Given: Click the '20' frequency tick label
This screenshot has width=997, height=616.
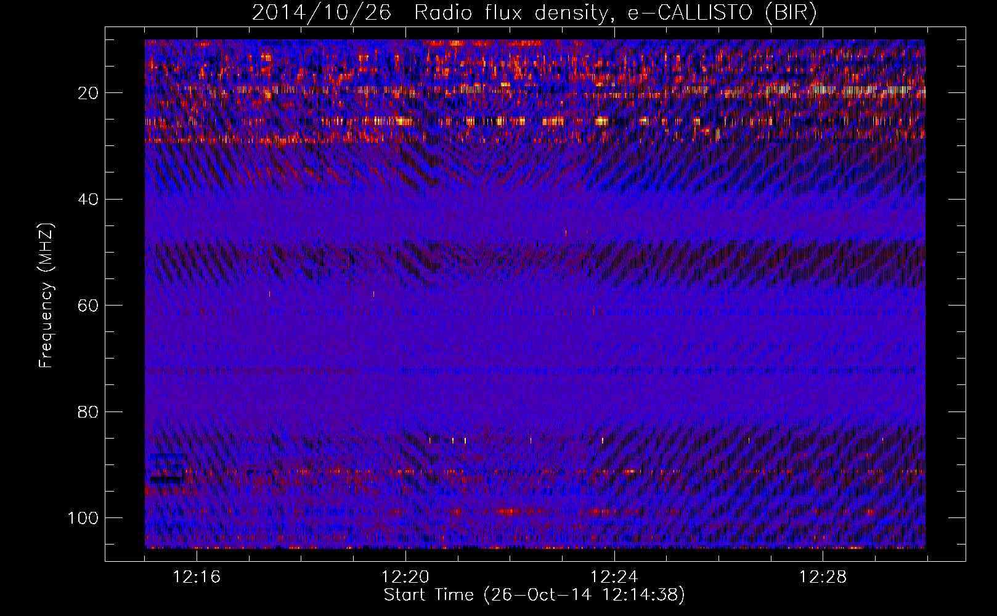Looking at the screenshot, I should (x=89, y=93).
